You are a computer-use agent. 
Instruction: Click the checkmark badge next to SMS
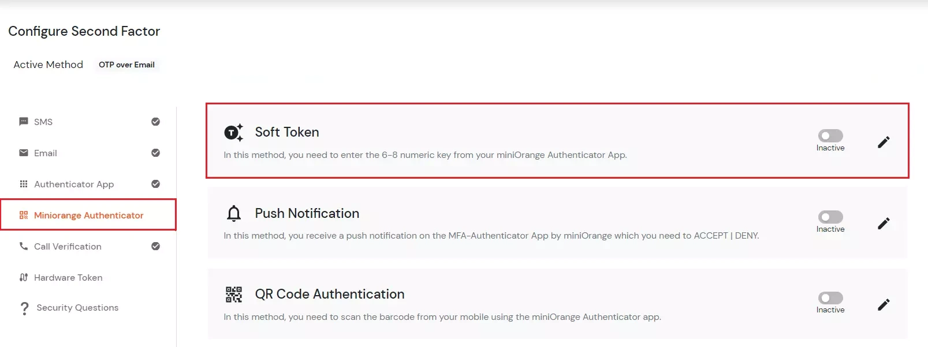click(155, 122)
